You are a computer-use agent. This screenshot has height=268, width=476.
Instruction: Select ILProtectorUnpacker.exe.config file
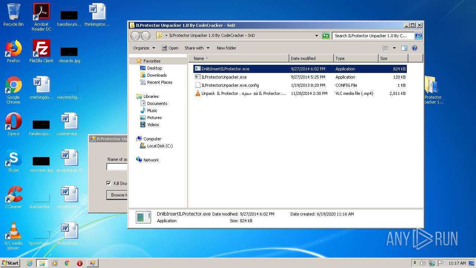tap(300, 85)
